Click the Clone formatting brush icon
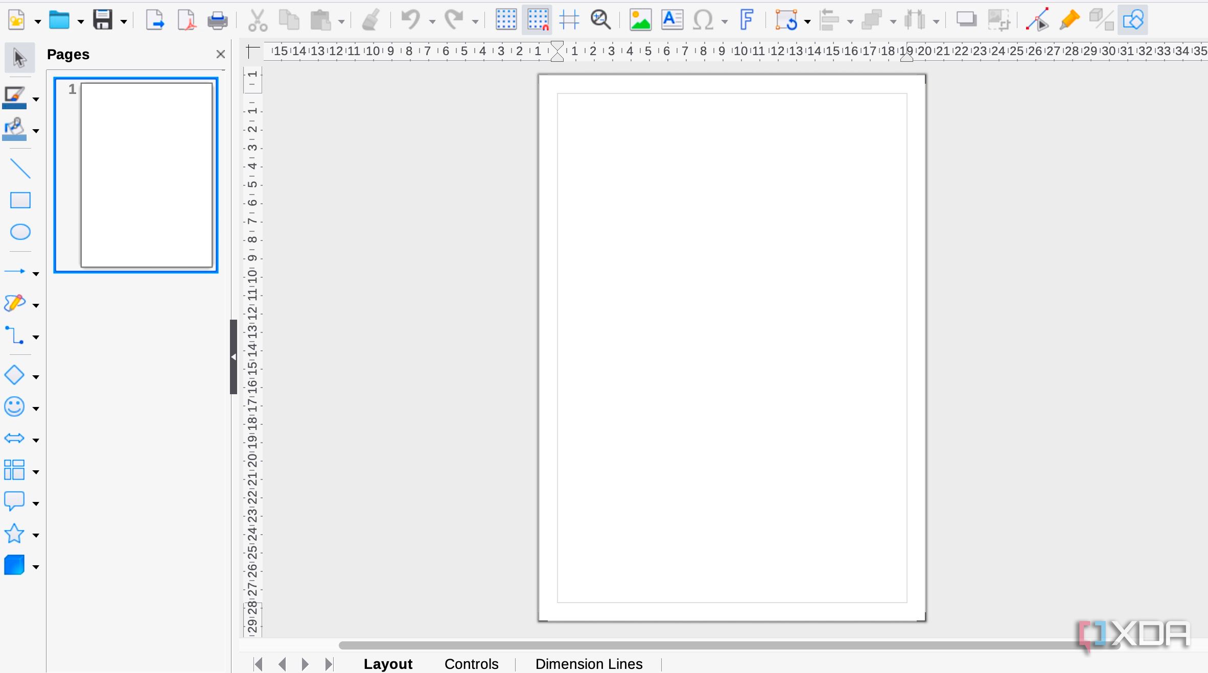 pos(371,20)
